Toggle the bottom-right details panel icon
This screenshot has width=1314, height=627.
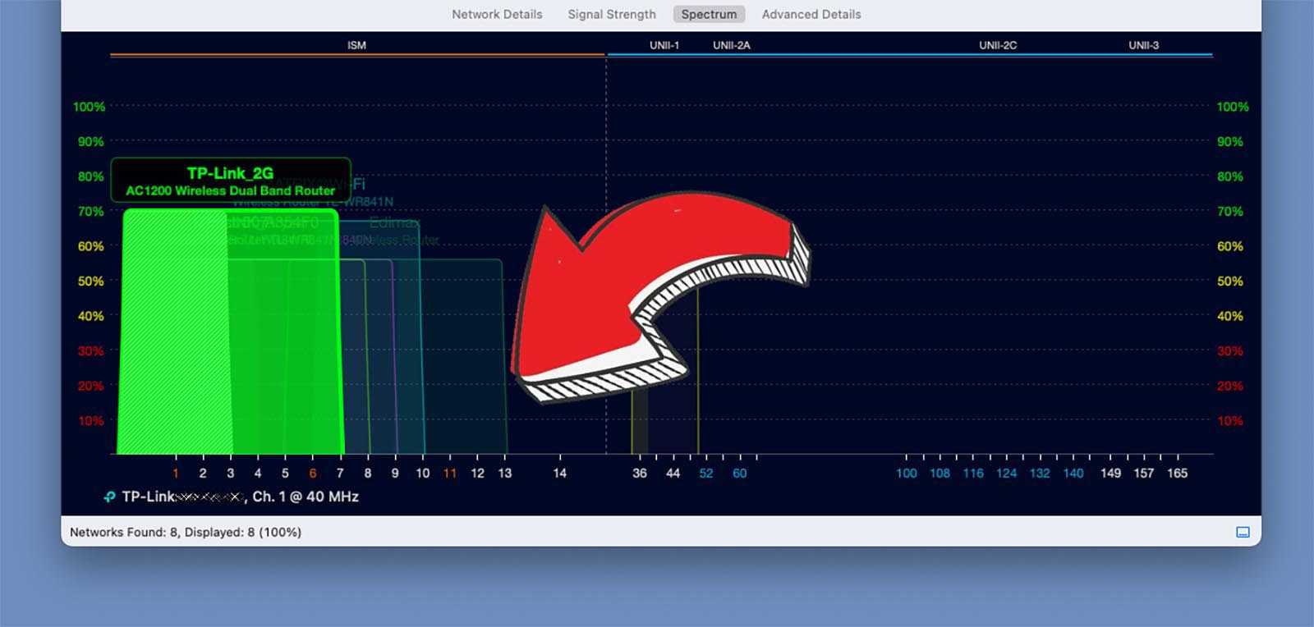[x=1243, y=532]
